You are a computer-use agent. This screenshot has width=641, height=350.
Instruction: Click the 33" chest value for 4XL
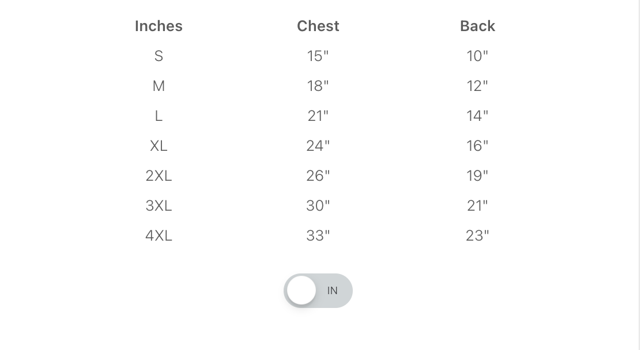(318, 235)
